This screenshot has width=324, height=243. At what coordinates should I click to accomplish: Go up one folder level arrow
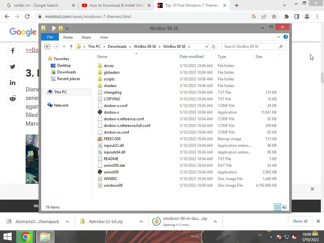click(71, 47)
